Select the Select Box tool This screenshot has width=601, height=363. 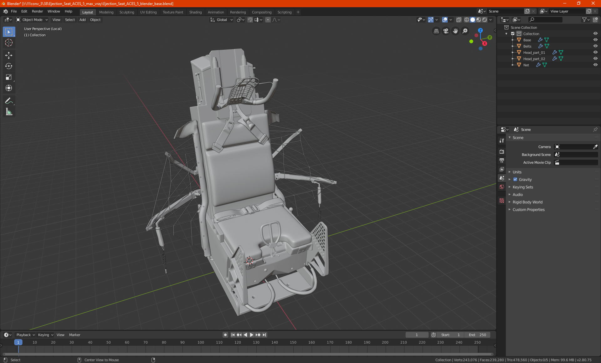click(x=9, y=32)
